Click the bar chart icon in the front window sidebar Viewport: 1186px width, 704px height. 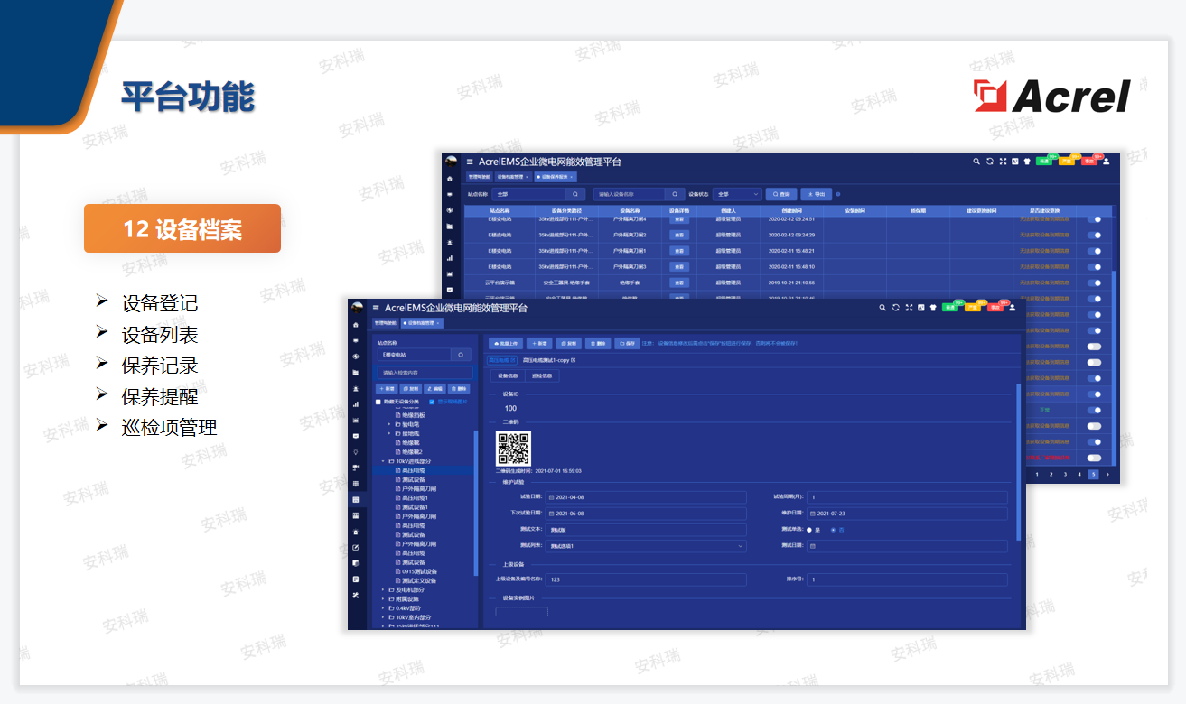coord(356,403)
